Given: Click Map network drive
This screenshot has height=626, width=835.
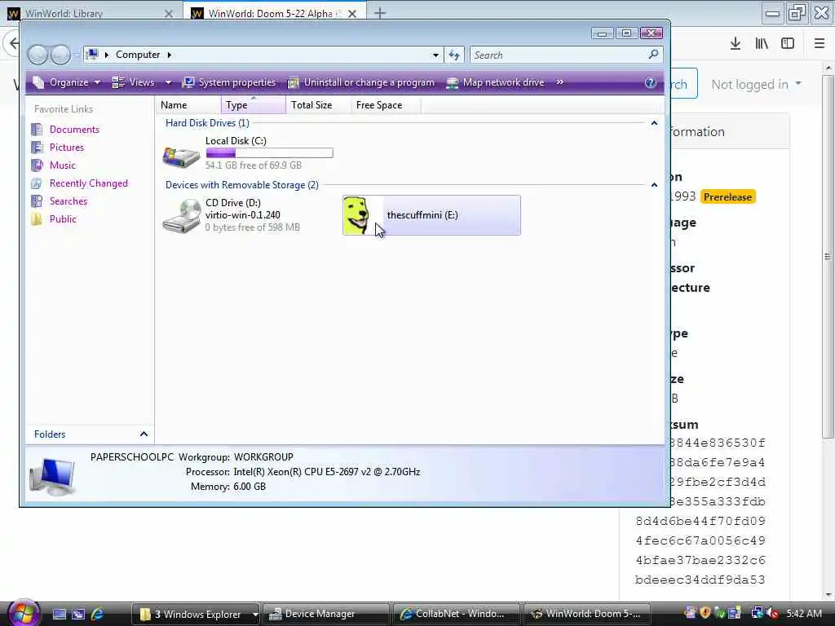Looking at the screenshot, I should point(495,82).
